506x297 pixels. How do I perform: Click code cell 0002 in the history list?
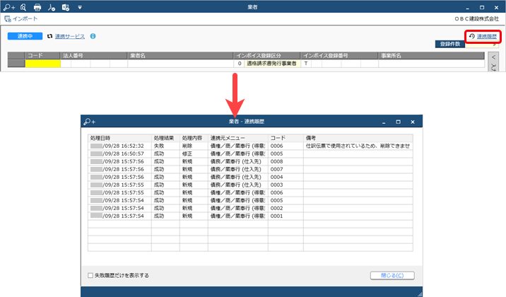tap(286, 208)
